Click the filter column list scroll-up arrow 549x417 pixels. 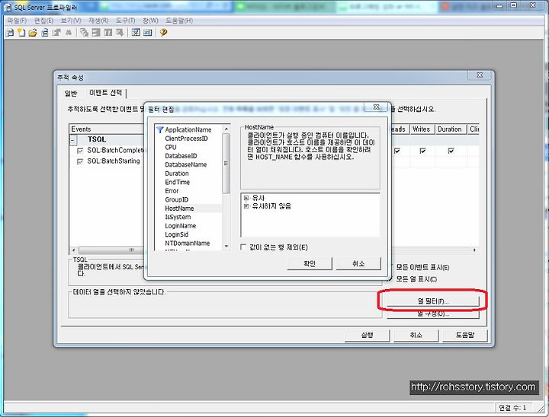226,129
